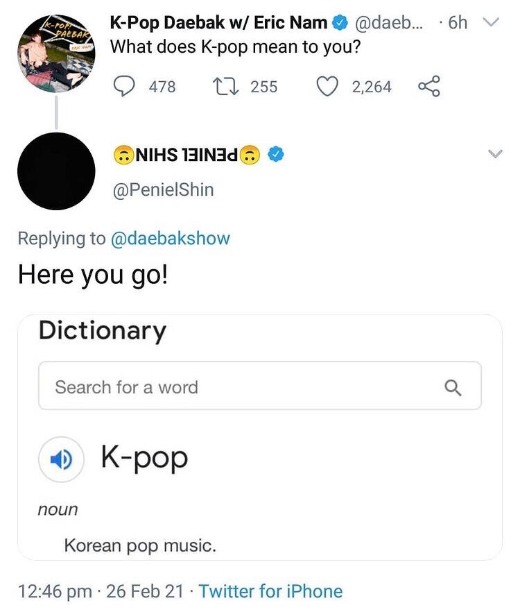View the 2,264 likes count
Image resolution: width=520 pixels, height=612 pixels.
(372, 87)
